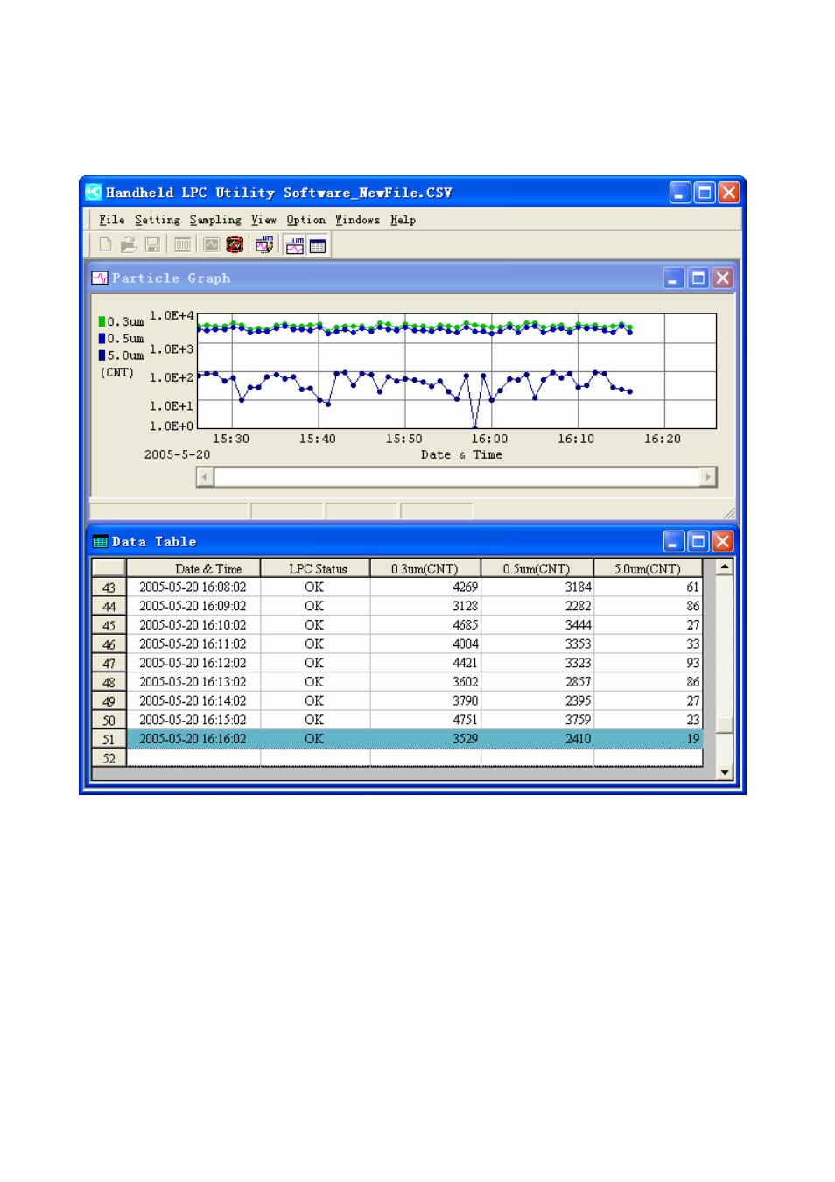Maximize the Particle Graph window
This screenshot has width=835, height=1182.
[698, 278]
